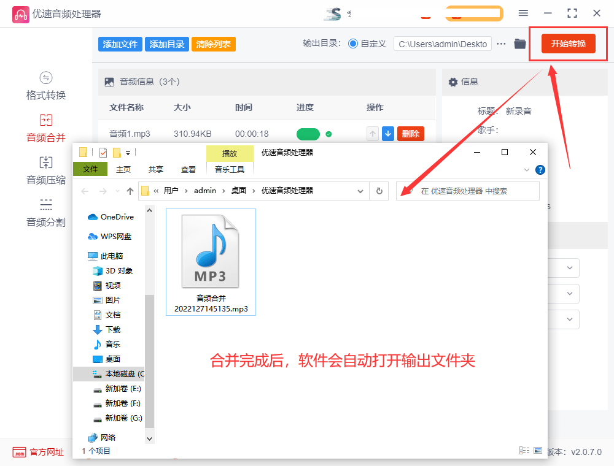
Task: Click the app logo of 优速音频处理器
Action: (x=20, y=15)
